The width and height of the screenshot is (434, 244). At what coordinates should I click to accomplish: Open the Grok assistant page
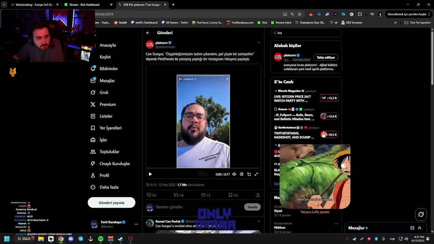tap(100, 93)
